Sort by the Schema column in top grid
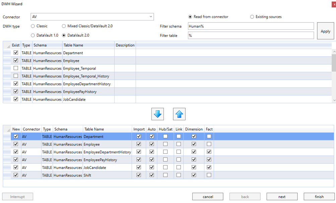 (x=47, y=45)
